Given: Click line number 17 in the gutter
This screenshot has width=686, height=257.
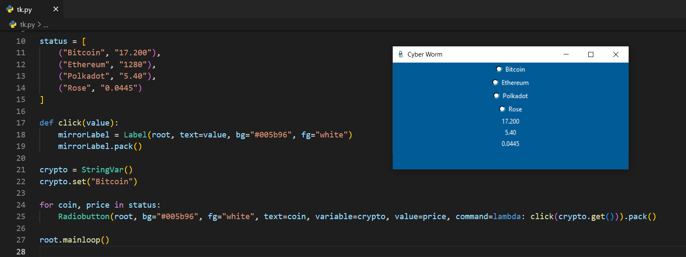Looking at the screenshot, I should pyautogui.click(x=21, y=123).
